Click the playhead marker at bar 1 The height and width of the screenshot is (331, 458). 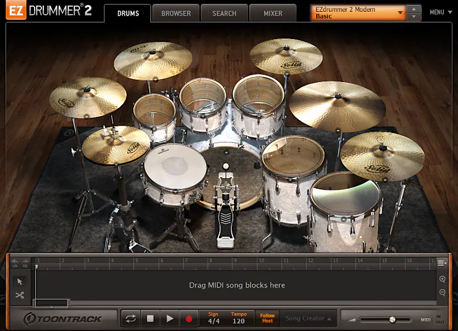pos(36,266)
